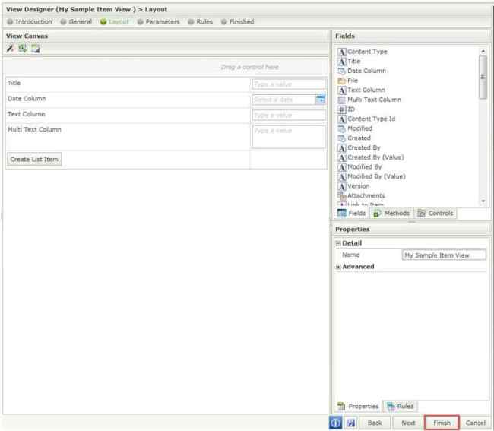Select the Created By (Value) field
The image size is (494, 431).
click(x=371, y=157)
